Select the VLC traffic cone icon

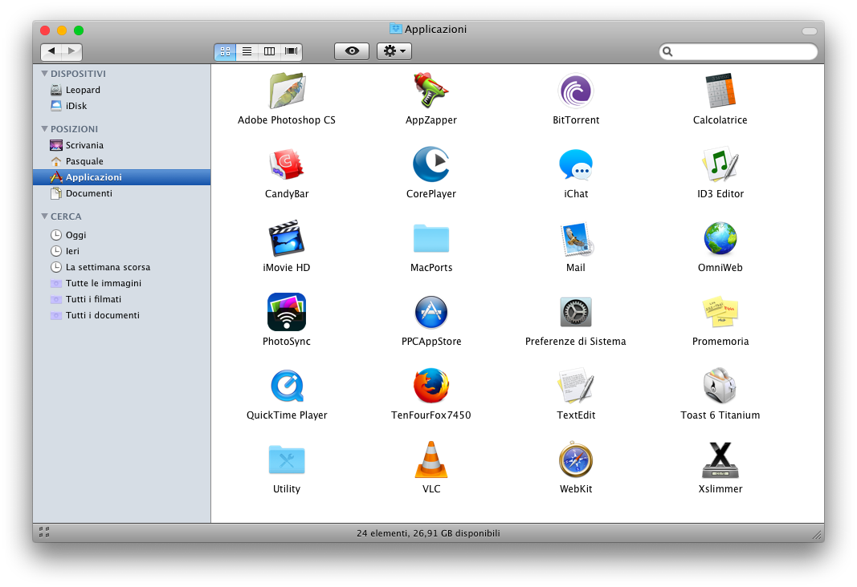(431, 459)
